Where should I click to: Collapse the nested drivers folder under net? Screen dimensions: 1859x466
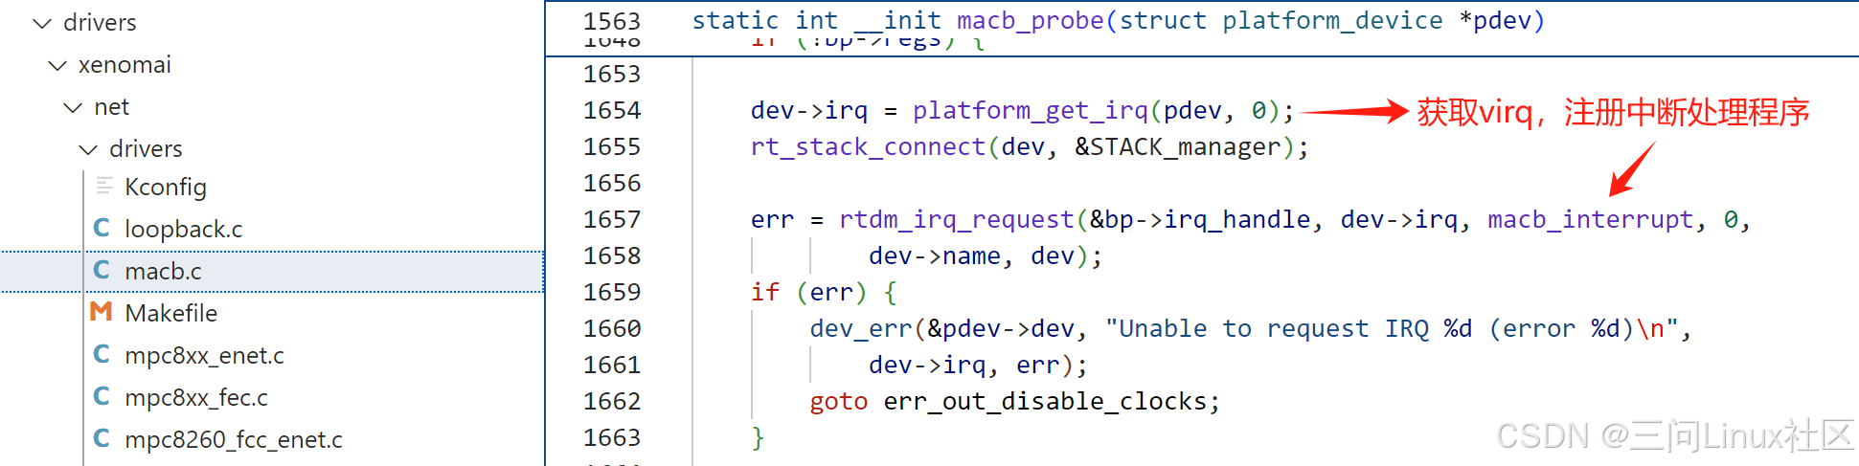pos(88,149)
